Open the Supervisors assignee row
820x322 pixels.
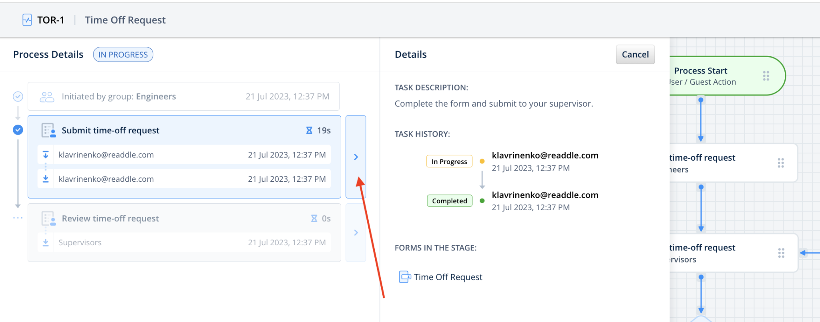pos(184,242)
